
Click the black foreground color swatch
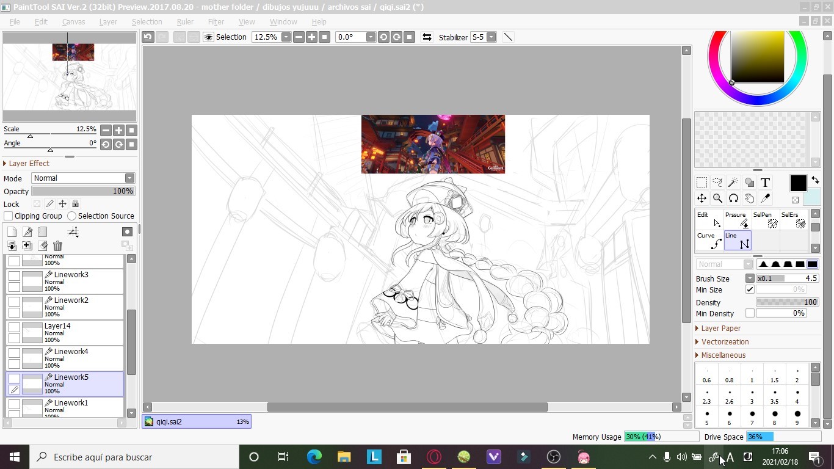(x=798, y=183)
